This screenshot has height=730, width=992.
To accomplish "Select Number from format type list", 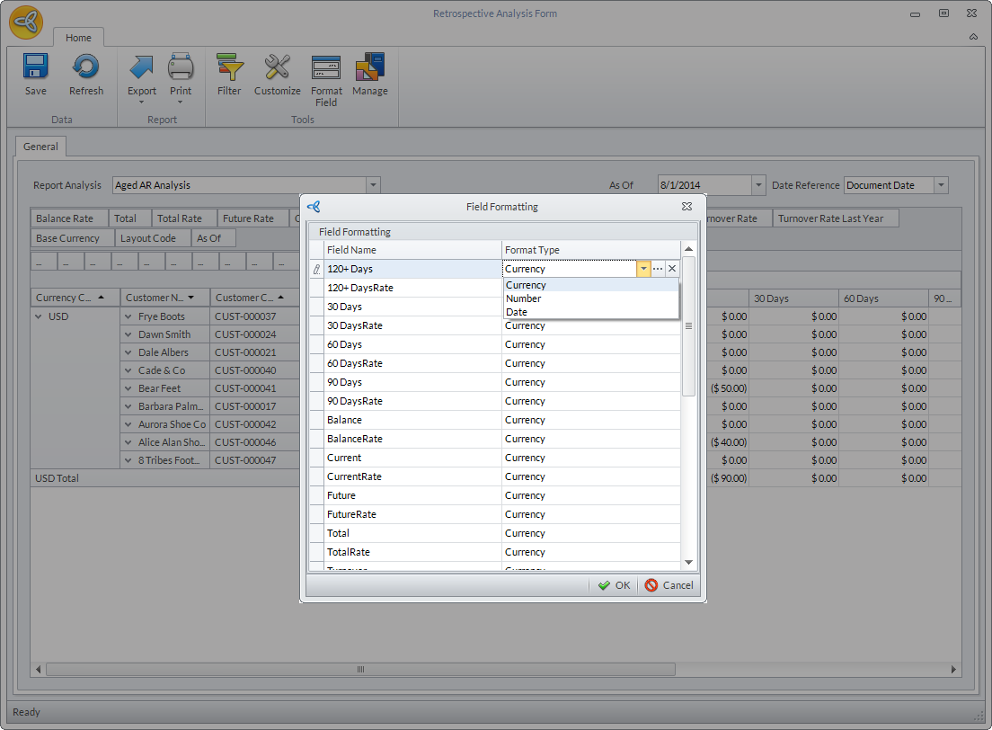I will coord(524,298).
